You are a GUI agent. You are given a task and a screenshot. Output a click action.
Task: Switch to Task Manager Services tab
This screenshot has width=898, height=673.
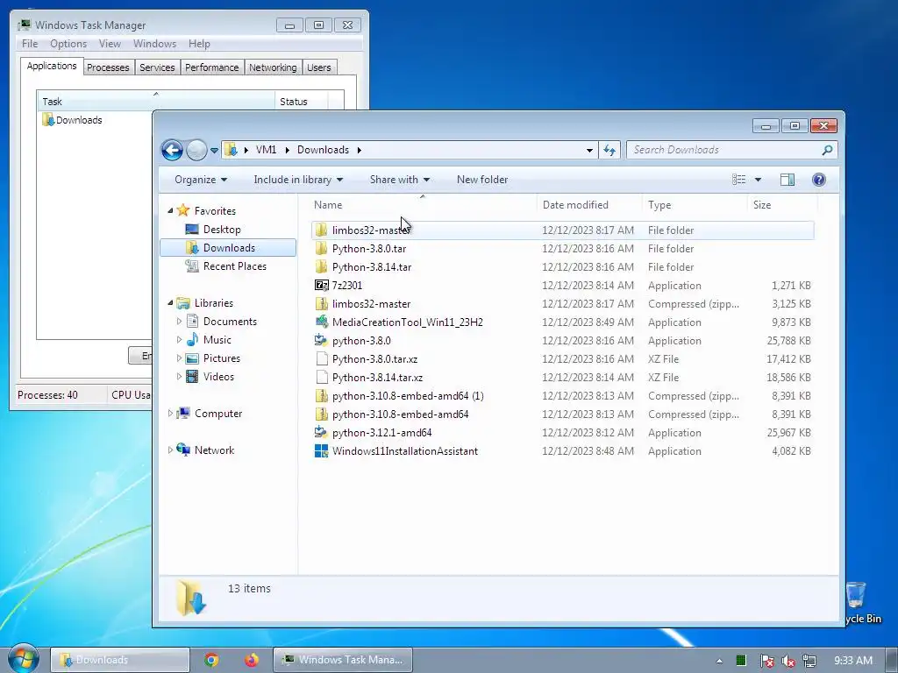tap(157, 67)
